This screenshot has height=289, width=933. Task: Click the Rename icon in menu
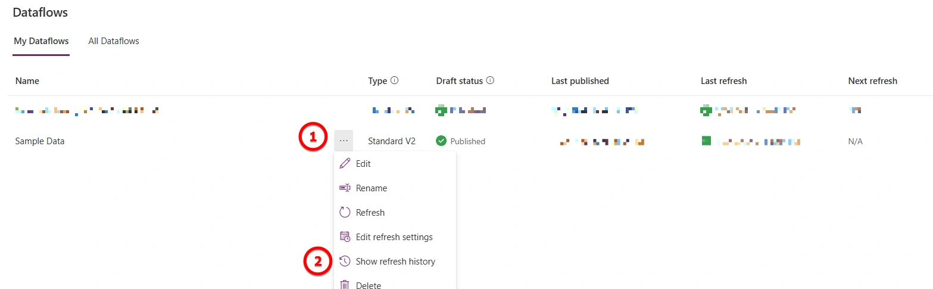pos(345,188)
